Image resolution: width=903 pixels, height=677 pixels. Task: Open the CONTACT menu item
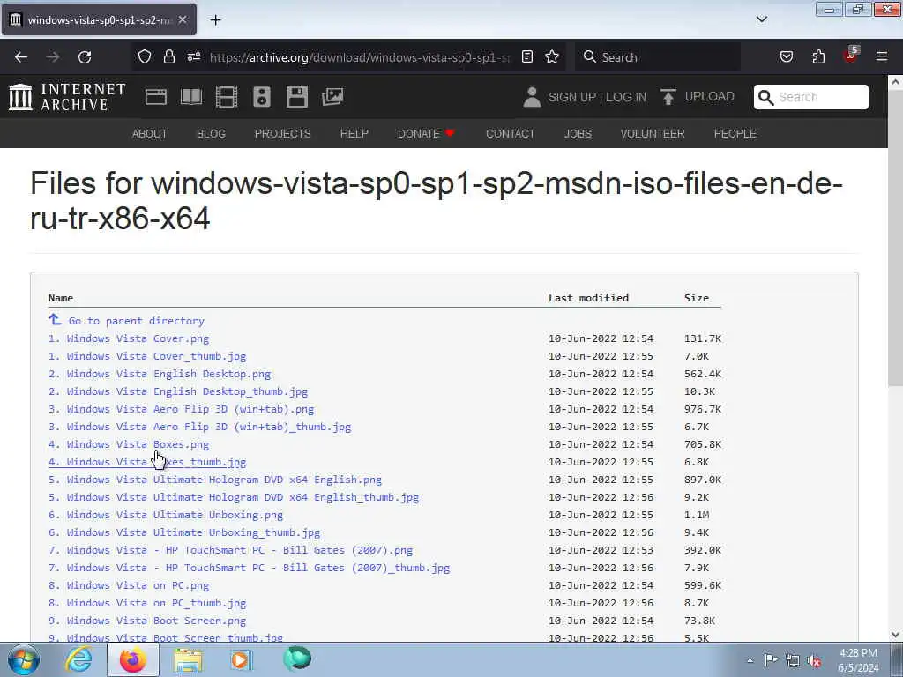(511, 134)
